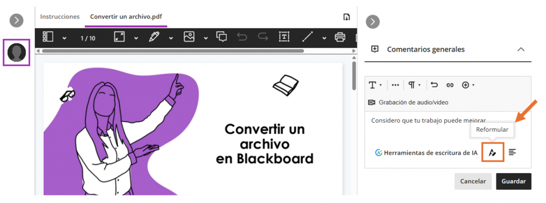
Task: Activate the fit-to-page zoom icon
Action: pos(119,37)
